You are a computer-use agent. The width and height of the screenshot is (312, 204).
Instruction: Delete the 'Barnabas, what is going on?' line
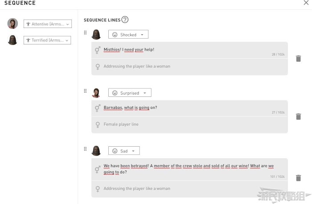pyautogui.click(x=298, y=116)
